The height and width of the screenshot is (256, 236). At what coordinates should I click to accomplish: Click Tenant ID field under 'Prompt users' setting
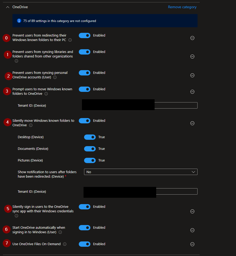tap(176, 105)
